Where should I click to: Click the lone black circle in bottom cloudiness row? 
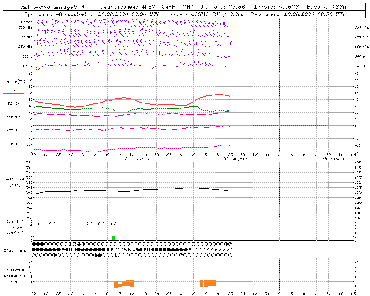(99, 255)
